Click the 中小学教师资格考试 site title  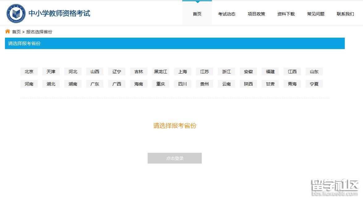point(59,13)
